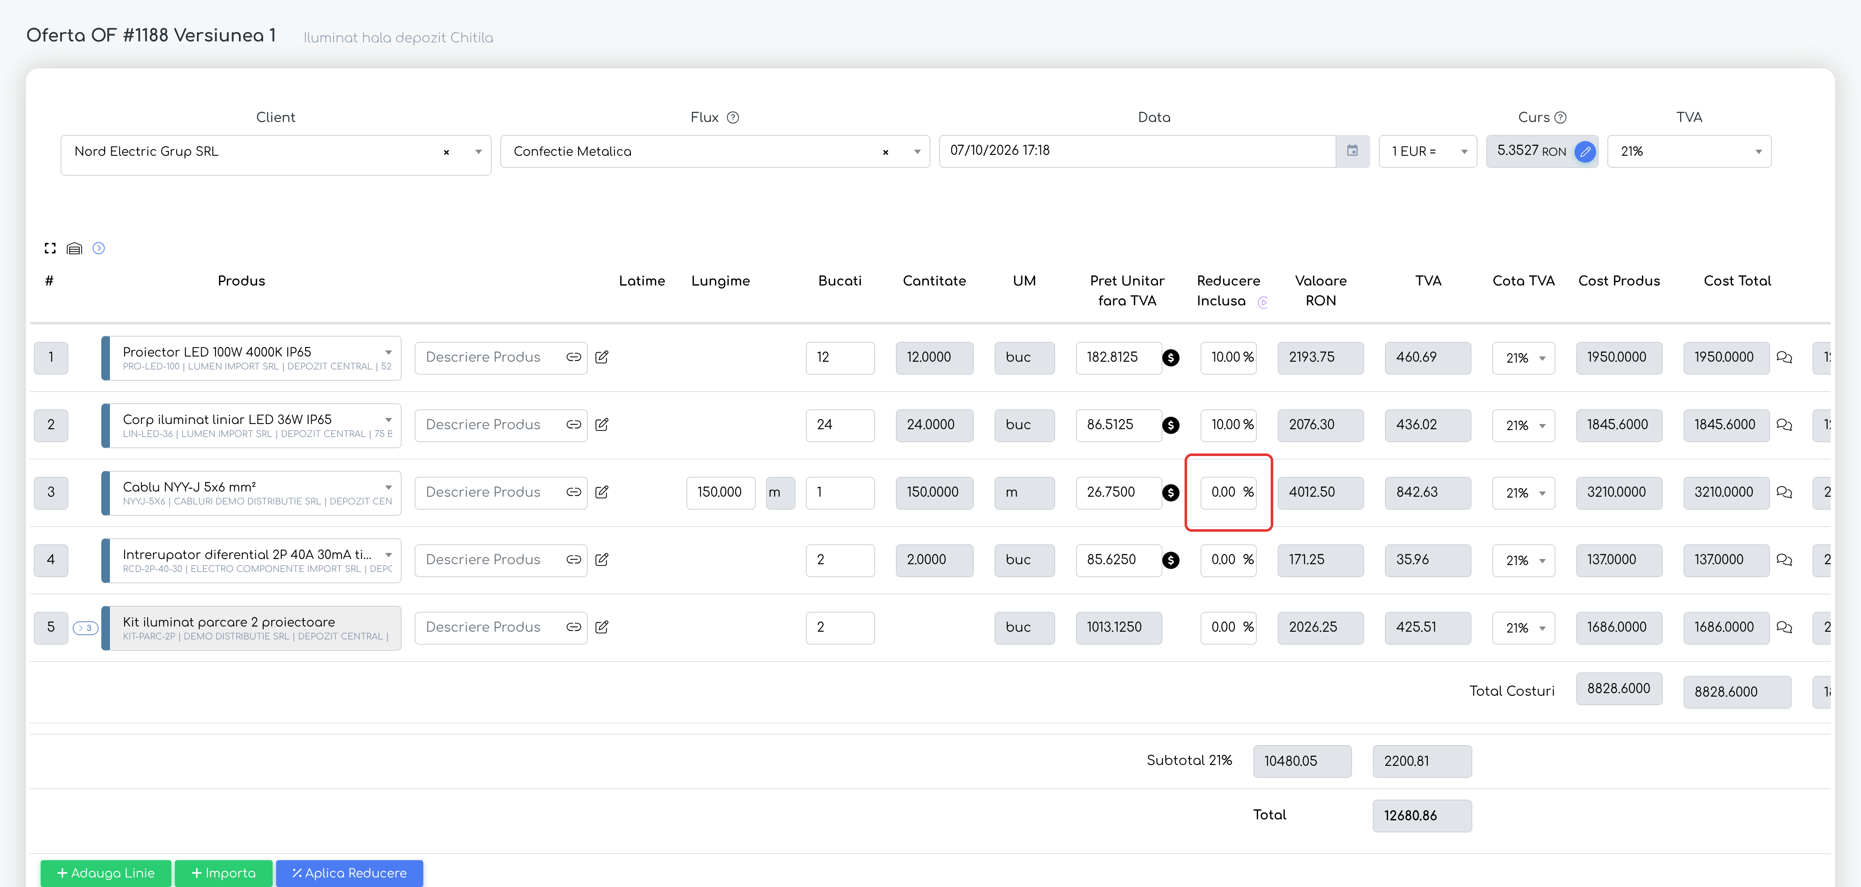The image size is (1861, 887).
Task: Edit description for Intrerupator diferential row
Action: pyautogui.click(x=602, y=560)
